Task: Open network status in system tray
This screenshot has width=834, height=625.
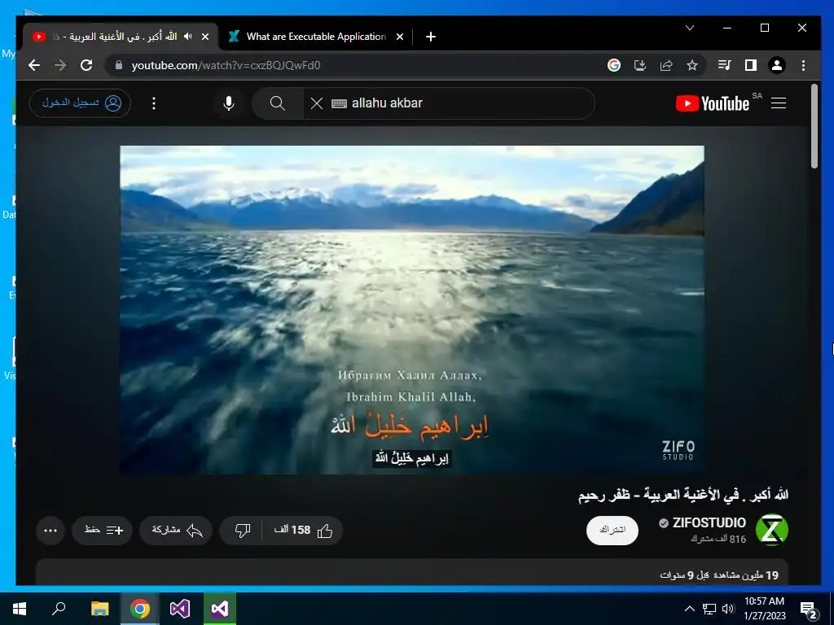Action: coord(709,609)
